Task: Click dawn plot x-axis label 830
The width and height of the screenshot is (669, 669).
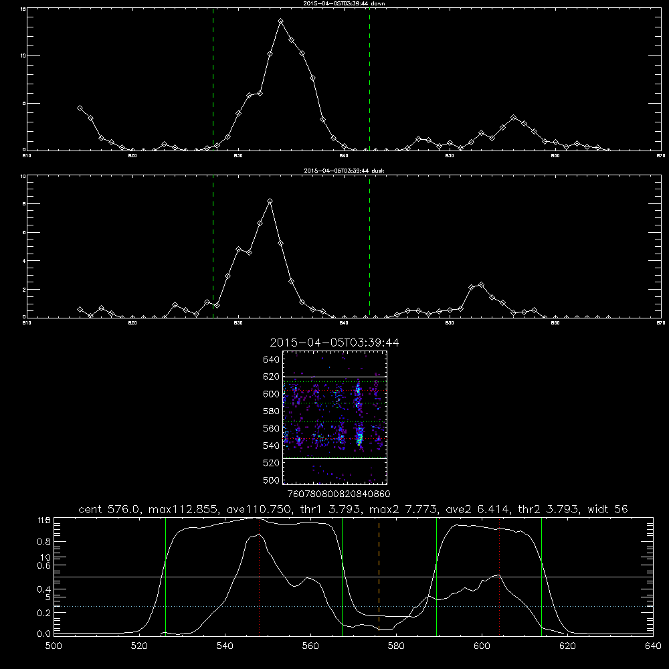Action: 238,156
